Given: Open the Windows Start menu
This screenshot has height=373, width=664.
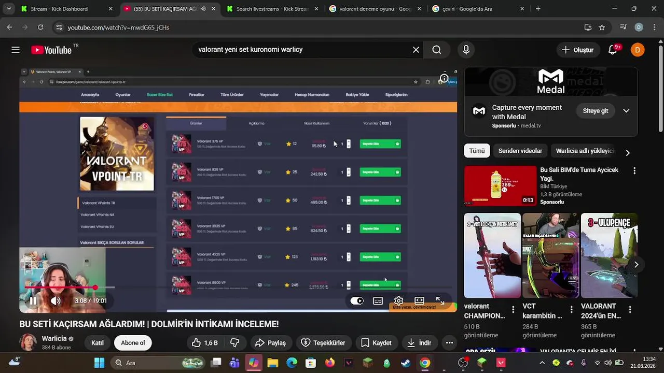Looking at the screenshot, I should click(99, 363).
